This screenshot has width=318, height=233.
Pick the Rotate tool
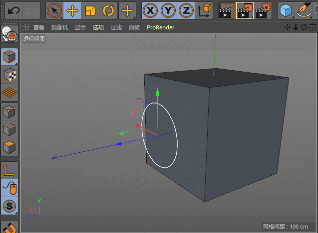108,10
